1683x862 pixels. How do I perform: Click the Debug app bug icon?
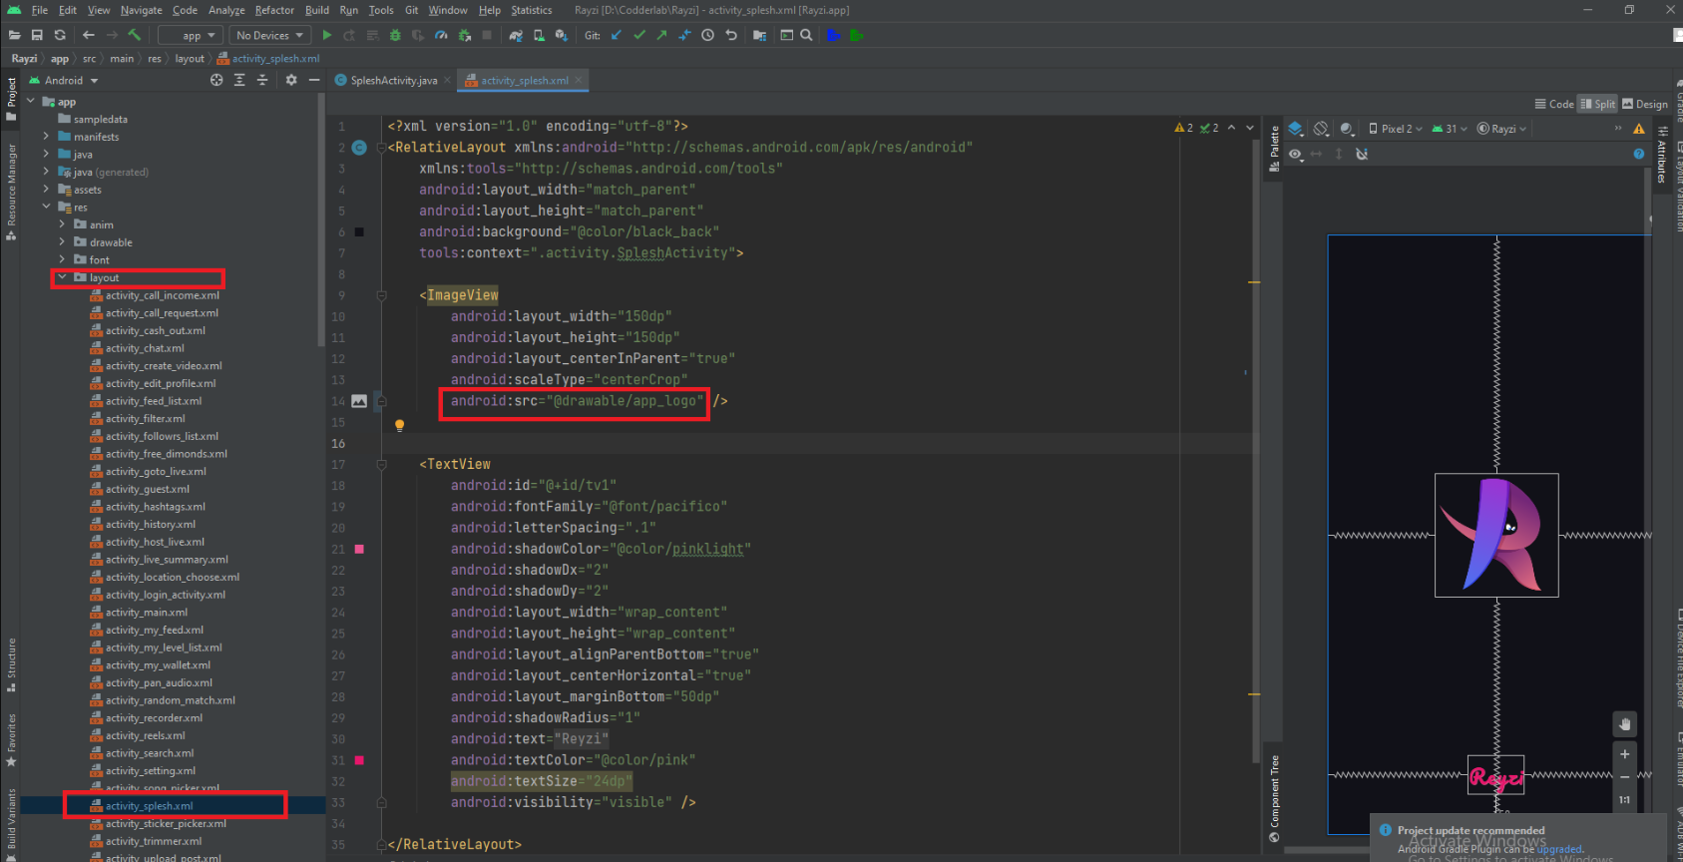pos(395,35)
